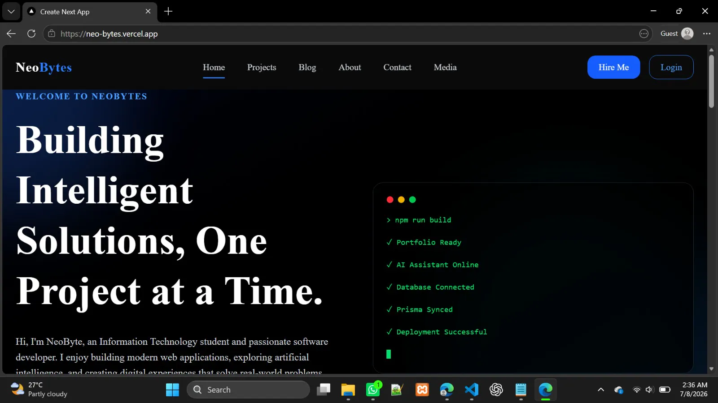Open the Guest profile avatar
Viewport: 718px width, 403px height.
point(687,34)
